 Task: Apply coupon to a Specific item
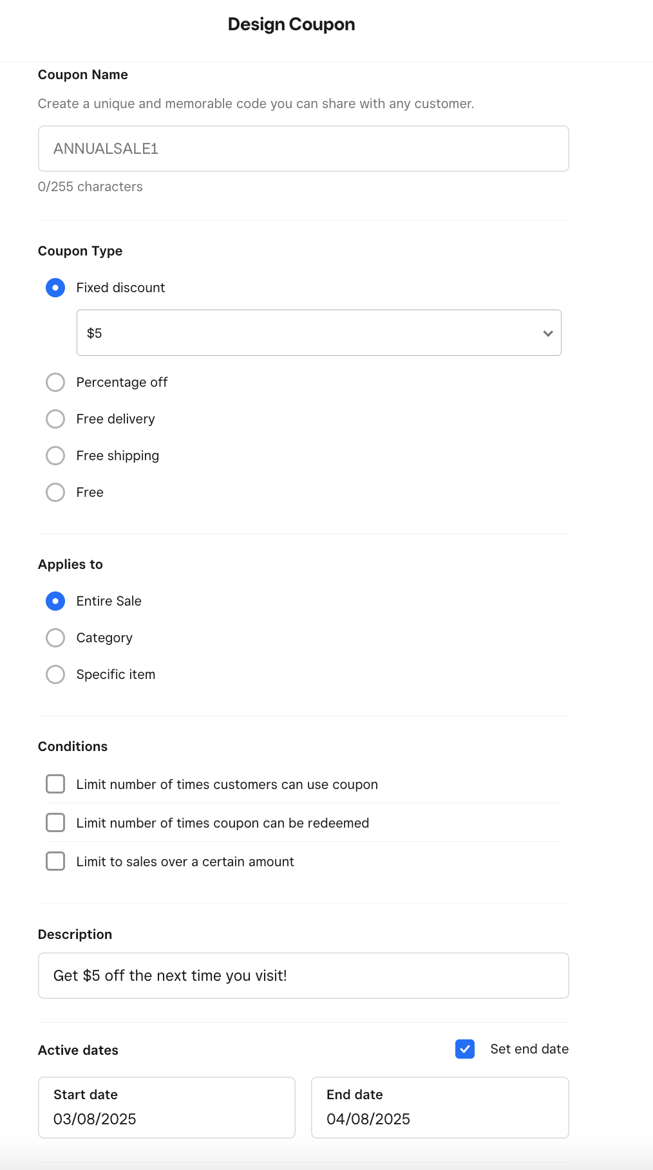point(55,674)
